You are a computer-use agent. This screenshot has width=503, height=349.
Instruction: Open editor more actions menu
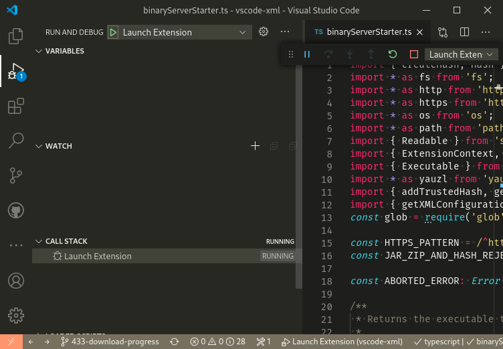tap(486, 32)
